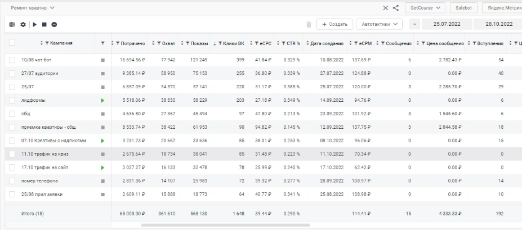
Task: Click the Salebot button
Action: click(x=463, y=8)
